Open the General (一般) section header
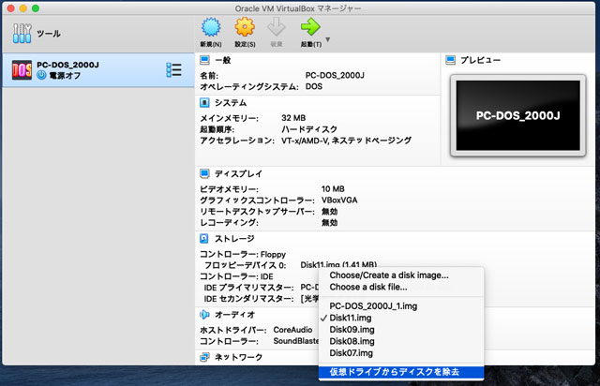Image resolution: width=600 pixels, height=386 pixels. pyautogui.click(x=223, y=61)
